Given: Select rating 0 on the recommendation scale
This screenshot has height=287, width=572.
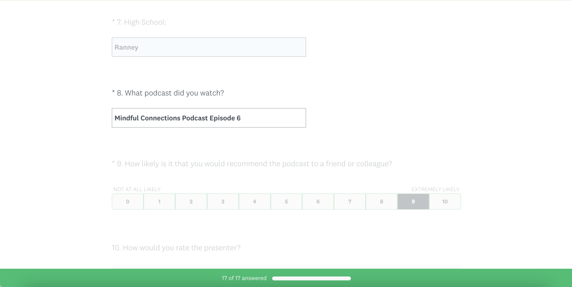Looking at the screenshot, I should (x=128, y=202).
